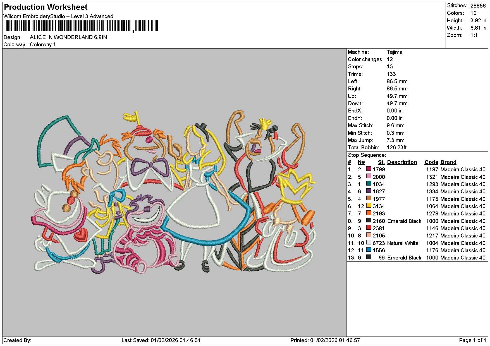Screen dimensions: 490x346
Task: Click the Stops value 13
Action: pos(390,67)
